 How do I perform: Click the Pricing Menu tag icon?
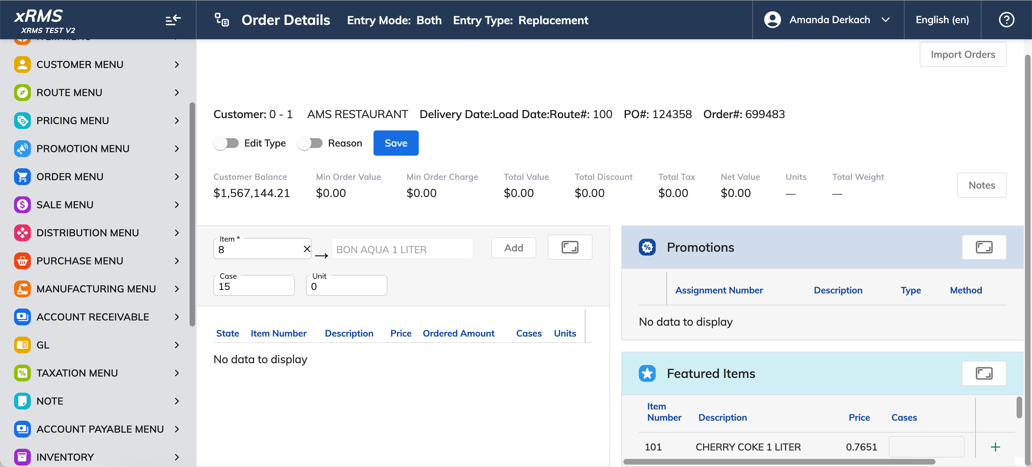point(22,121)
